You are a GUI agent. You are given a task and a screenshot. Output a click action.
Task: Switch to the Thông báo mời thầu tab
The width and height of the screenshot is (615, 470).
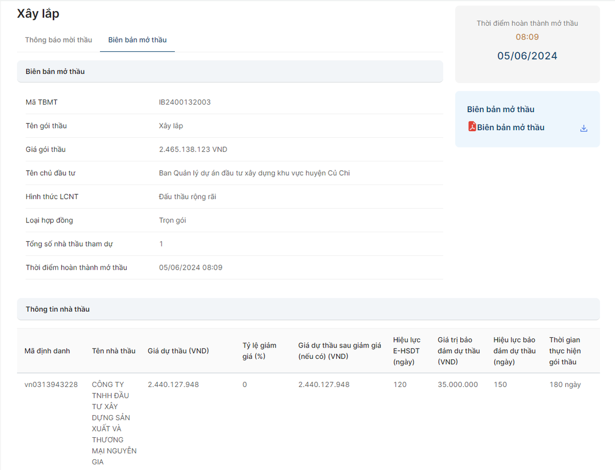coord(58,40)
